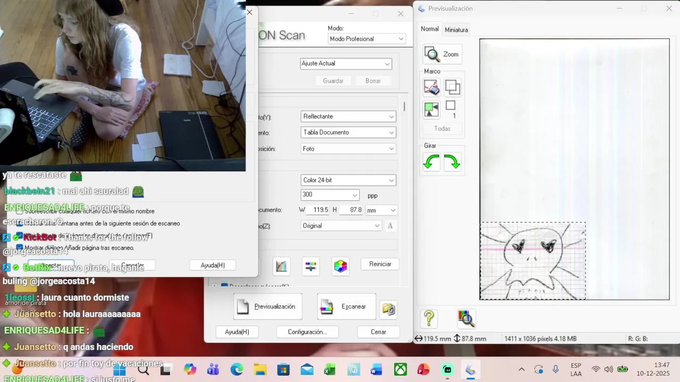This screenshot has height=382, width=680.
Task: Open file save settings folder icon
Action: 389,309
